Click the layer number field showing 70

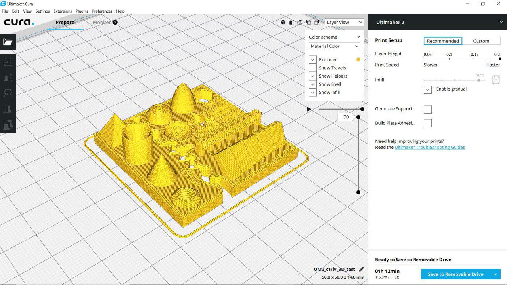coord(346,117)
